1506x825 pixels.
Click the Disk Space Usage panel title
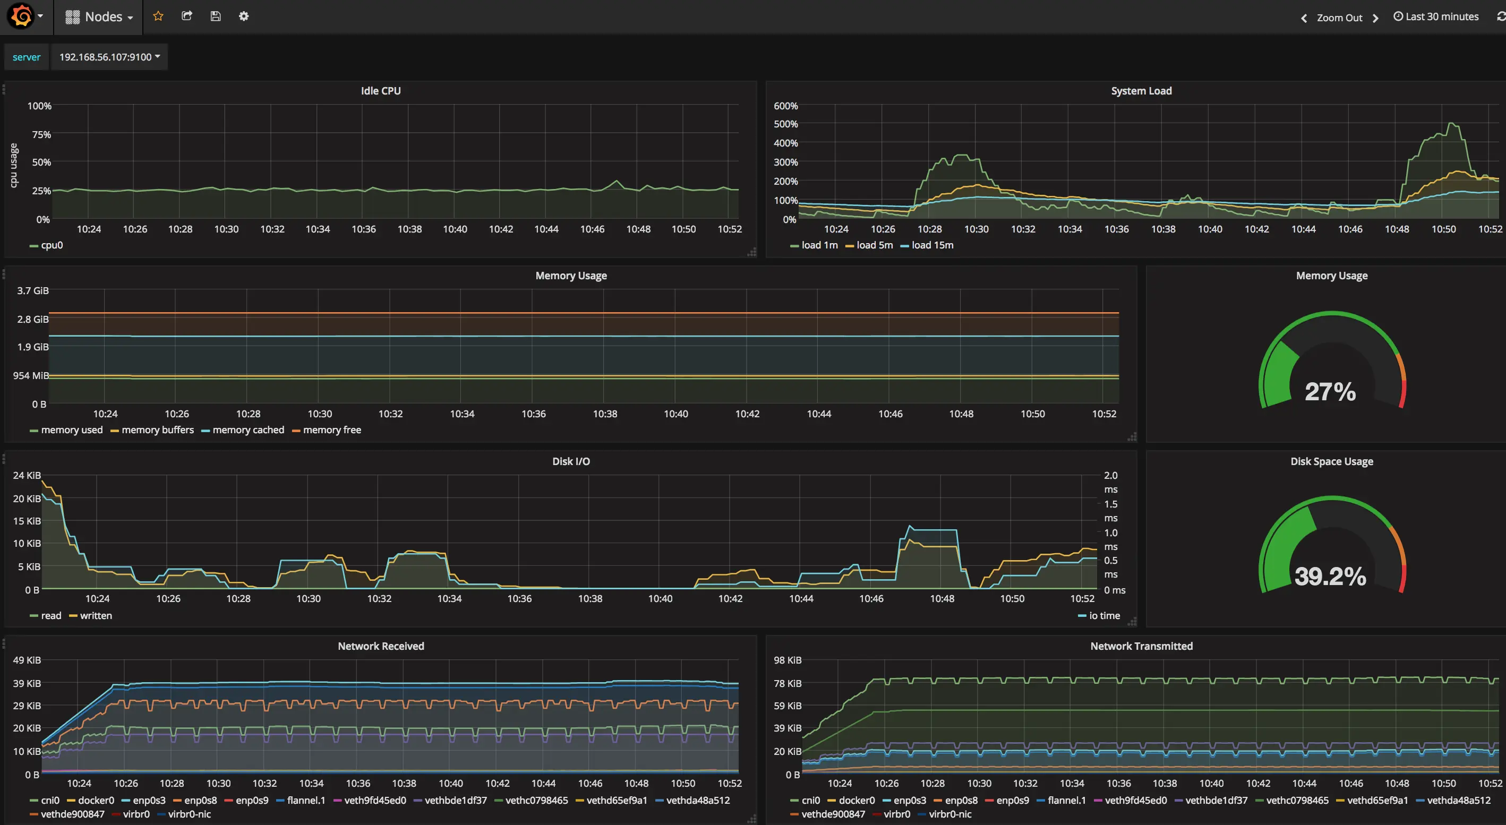[x=1331, y=461]
